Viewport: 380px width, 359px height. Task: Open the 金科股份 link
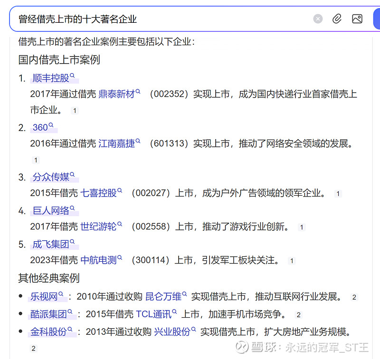click(48, 332)
